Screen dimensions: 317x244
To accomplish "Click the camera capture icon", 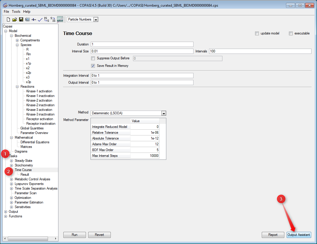I will (x=27, y=19).
